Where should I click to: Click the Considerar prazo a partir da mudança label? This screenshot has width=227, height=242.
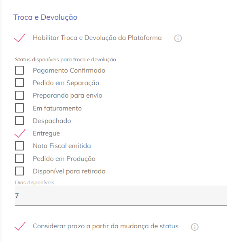click(106, 226)
